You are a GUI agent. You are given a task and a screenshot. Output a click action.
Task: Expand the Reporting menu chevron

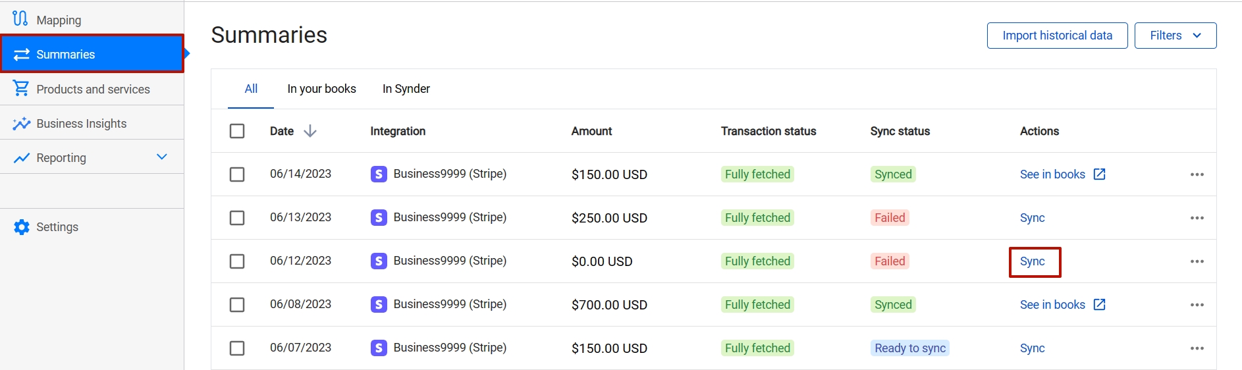tap(162, 157)
